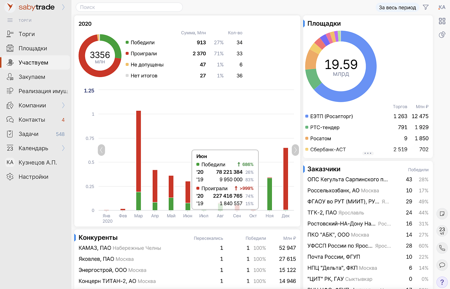
Task: Click the 3356 млн donut chart
Action: [100, 56]
